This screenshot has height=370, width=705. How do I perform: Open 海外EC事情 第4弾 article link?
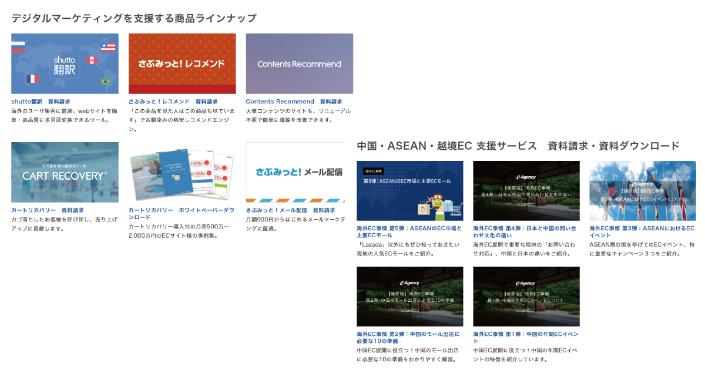coord(524,231)
